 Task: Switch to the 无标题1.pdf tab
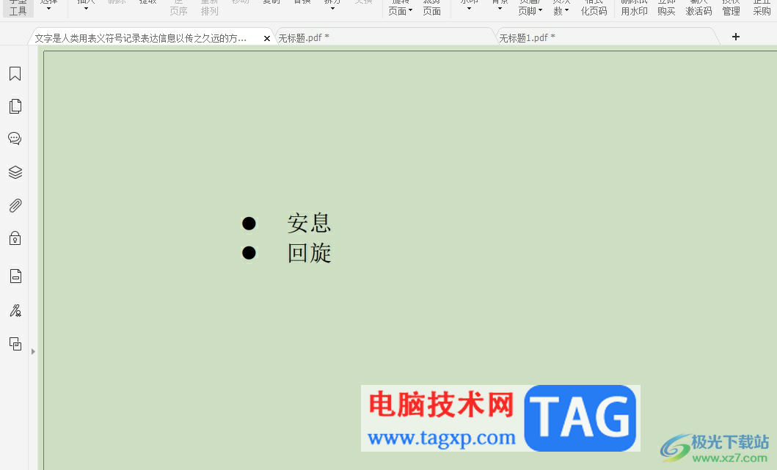(527, 37)
